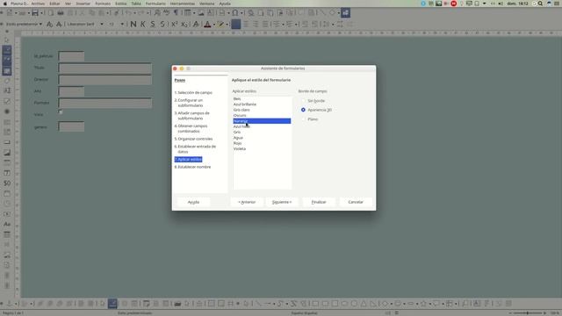562x316 pixels.
Task: Click the Save document icon
Action: 35,13
